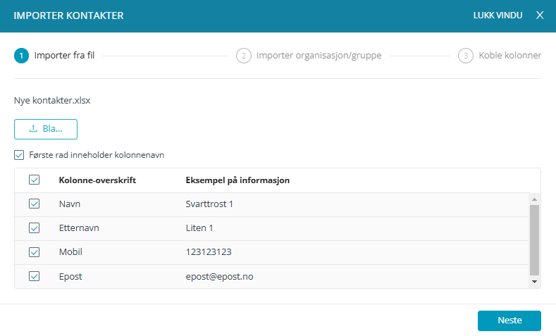
Task: Open Importer fra fil step label
Action: pyautogui.click(x=64, y=56)
